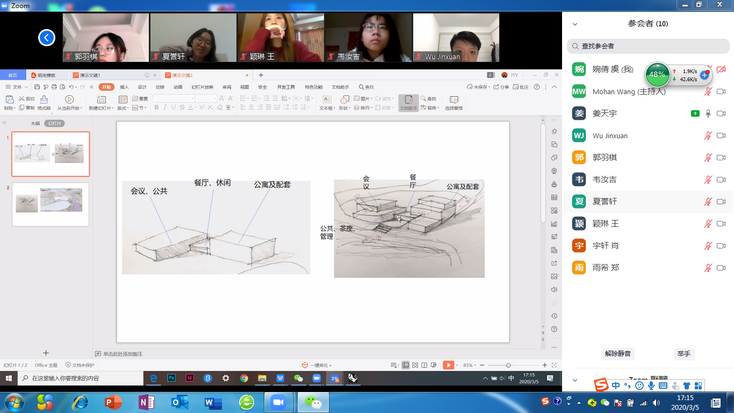The height and width of the screenshot is (413, 734).
Task: Open the 设计 ribbon tab
Action: [142, 87]
